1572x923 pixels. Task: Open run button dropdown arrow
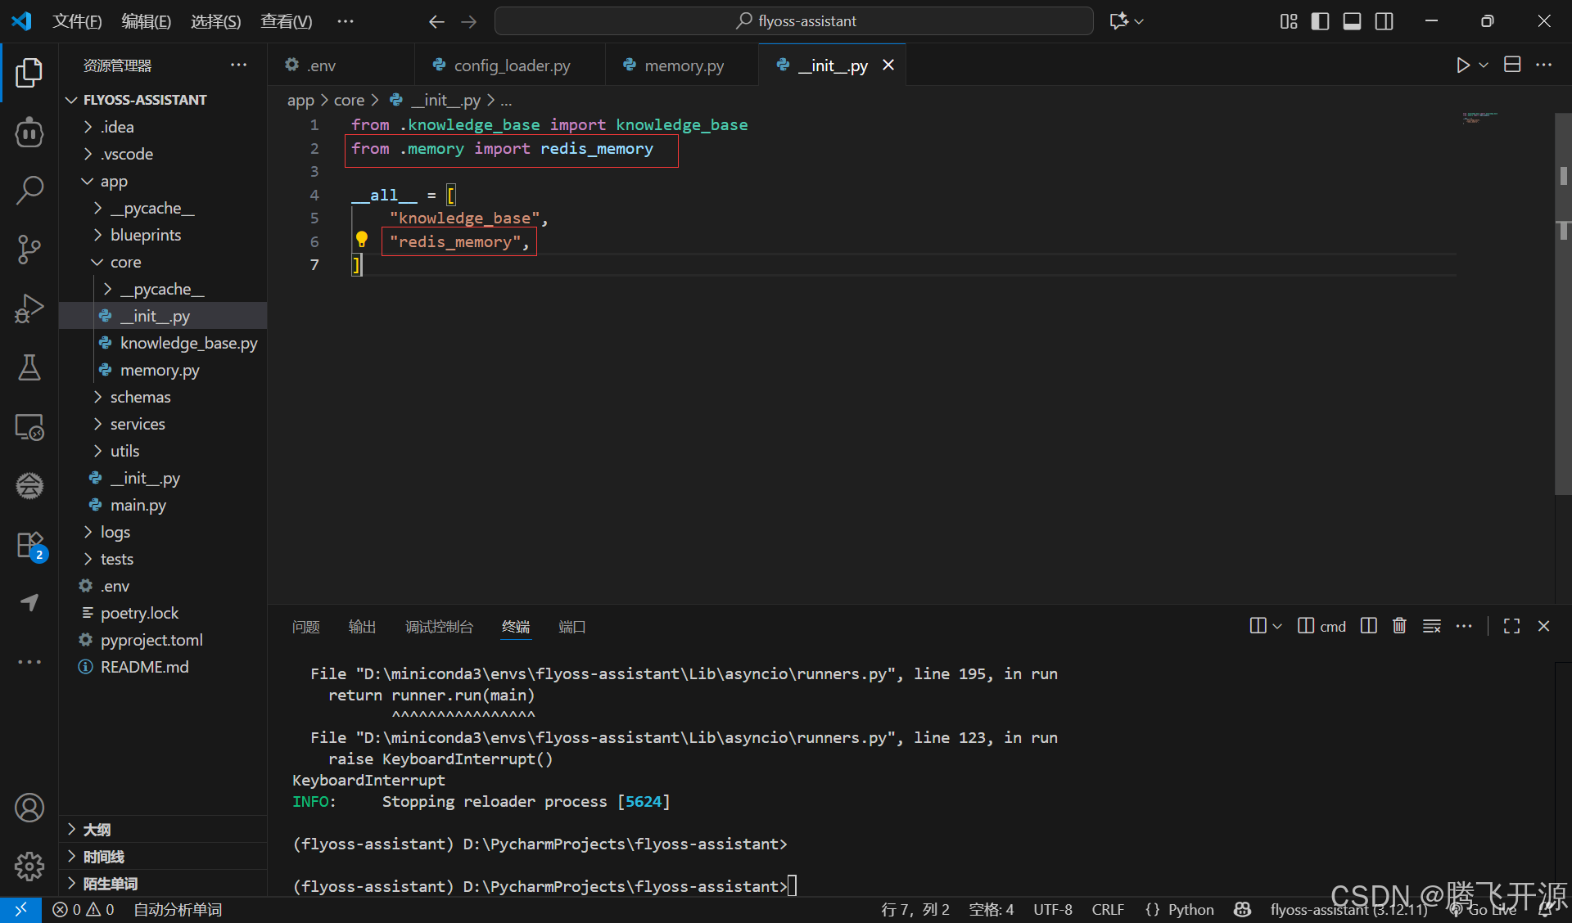coord(1484,65)
